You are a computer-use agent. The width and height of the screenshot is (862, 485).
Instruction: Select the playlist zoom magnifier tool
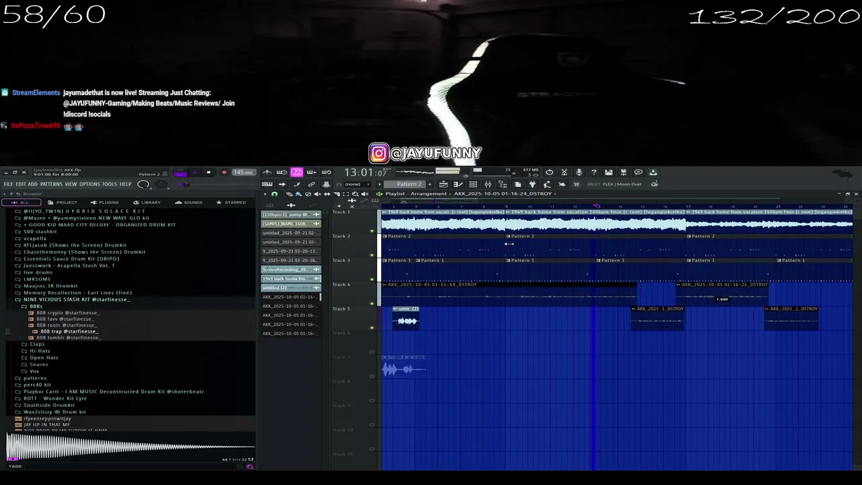point(356,194)
